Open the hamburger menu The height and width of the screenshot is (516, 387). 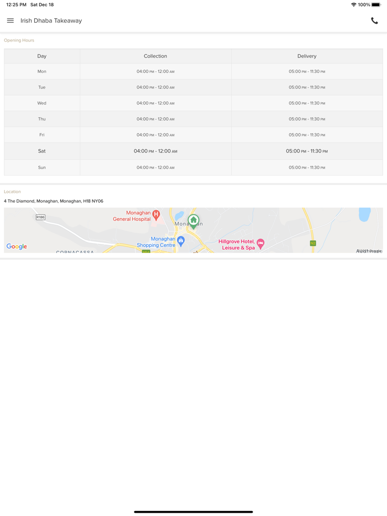pos(11,21)
